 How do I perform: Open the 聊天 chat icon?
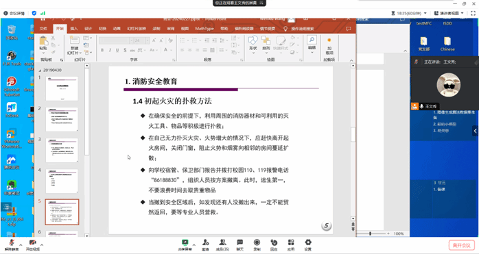[239, 245]
